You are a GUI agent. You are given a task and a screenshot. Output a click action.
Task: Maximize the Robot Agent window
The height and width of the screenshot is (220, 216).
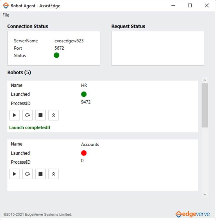(190, 6)
